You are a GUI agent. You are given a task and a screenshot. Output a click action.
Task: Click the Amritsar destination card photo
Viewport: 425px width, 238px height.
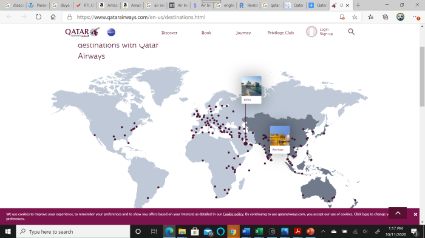tap(280, 136)
